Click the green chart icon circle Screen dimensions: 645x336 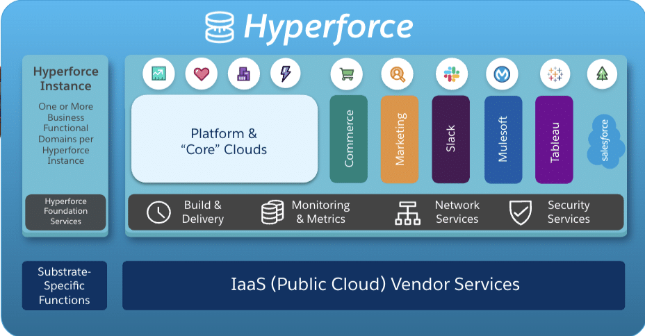(x=158, y=74)
